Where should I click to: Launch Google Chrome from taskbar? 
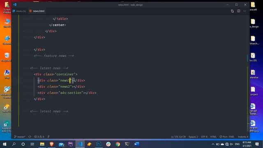pyautogui.click(x=118, y=144)
